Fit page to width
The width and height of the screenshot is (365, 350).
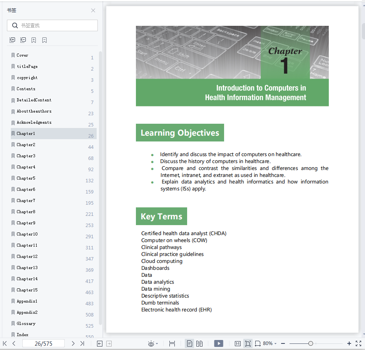pyautogui.click(x=258, y=343)
